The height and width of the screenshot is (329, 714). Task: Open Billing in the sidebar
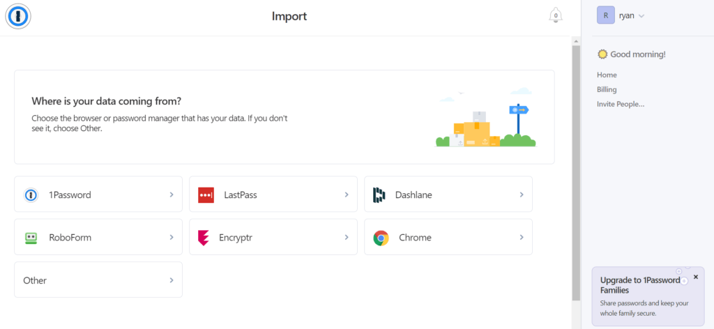click(607, 90)
